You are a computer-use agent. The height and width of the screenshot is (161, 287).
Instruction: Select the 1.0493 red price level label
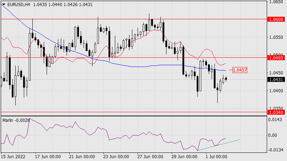point(276,58)
